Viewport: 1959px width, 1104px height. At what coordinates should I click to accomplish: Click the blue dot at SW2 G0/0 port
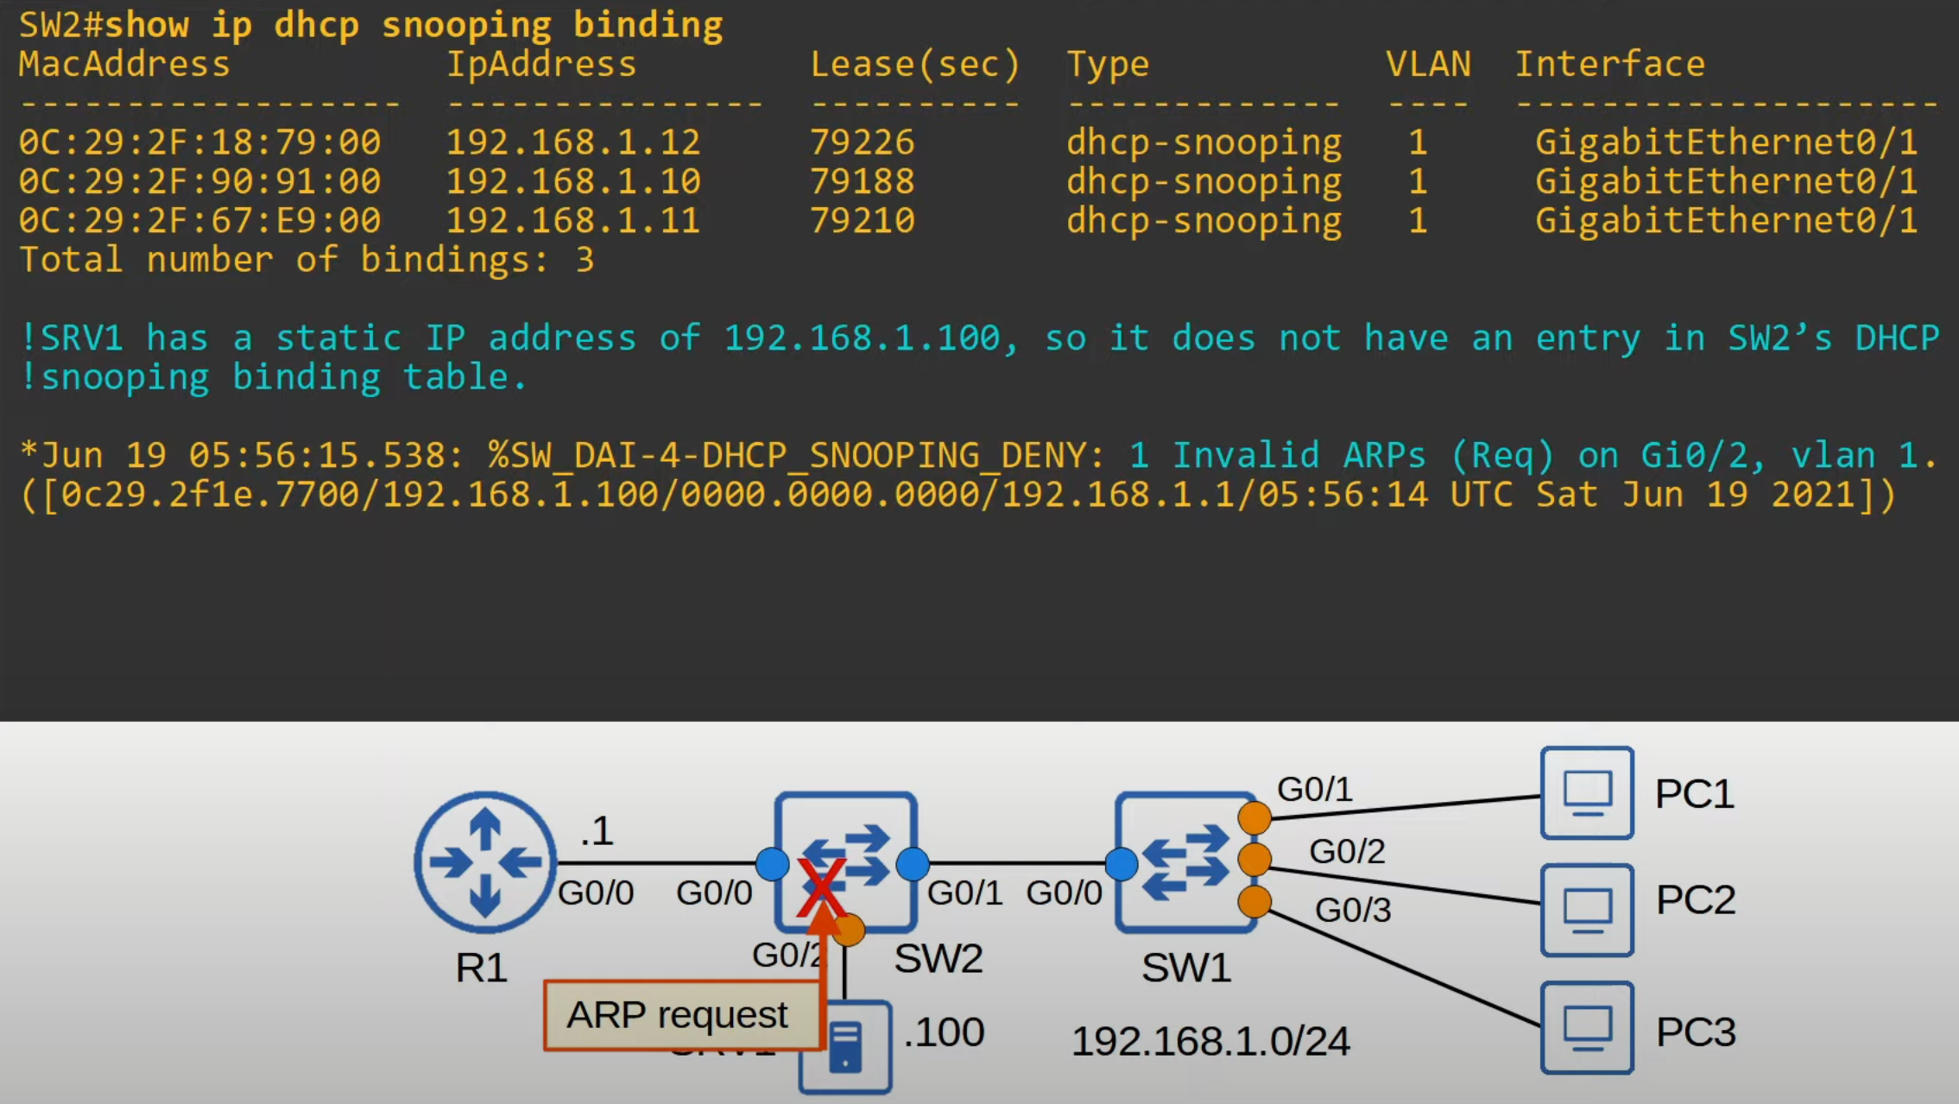click(772, 863)
